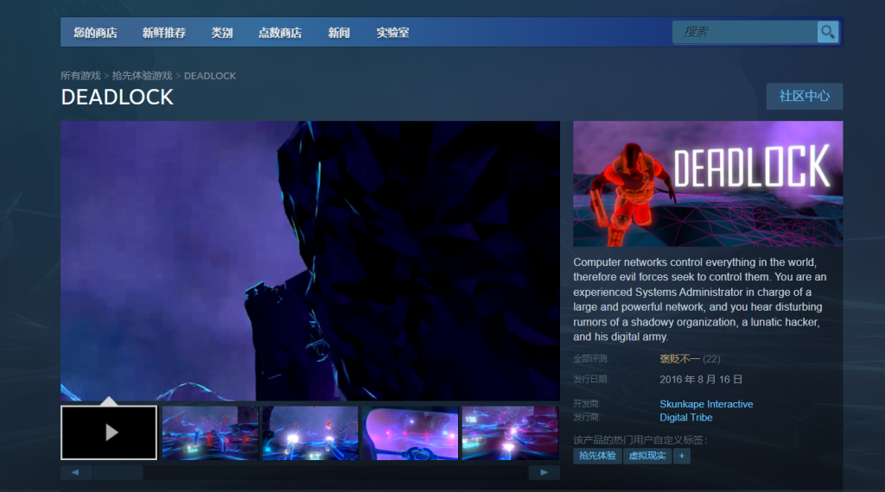Click the right arrow of thumbnail strip
Viewport: 885px width, 492px height.
point(544,472)
